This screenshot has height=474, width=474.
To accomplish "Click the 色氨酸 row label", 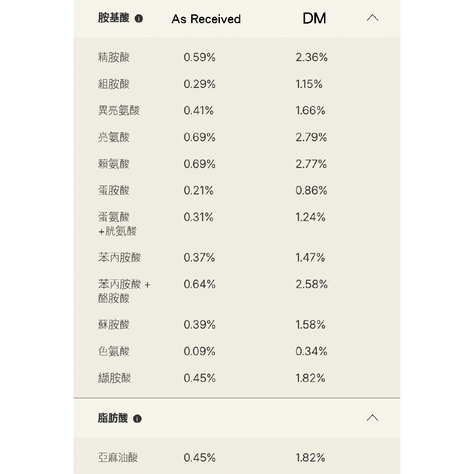I will point(114,351).
